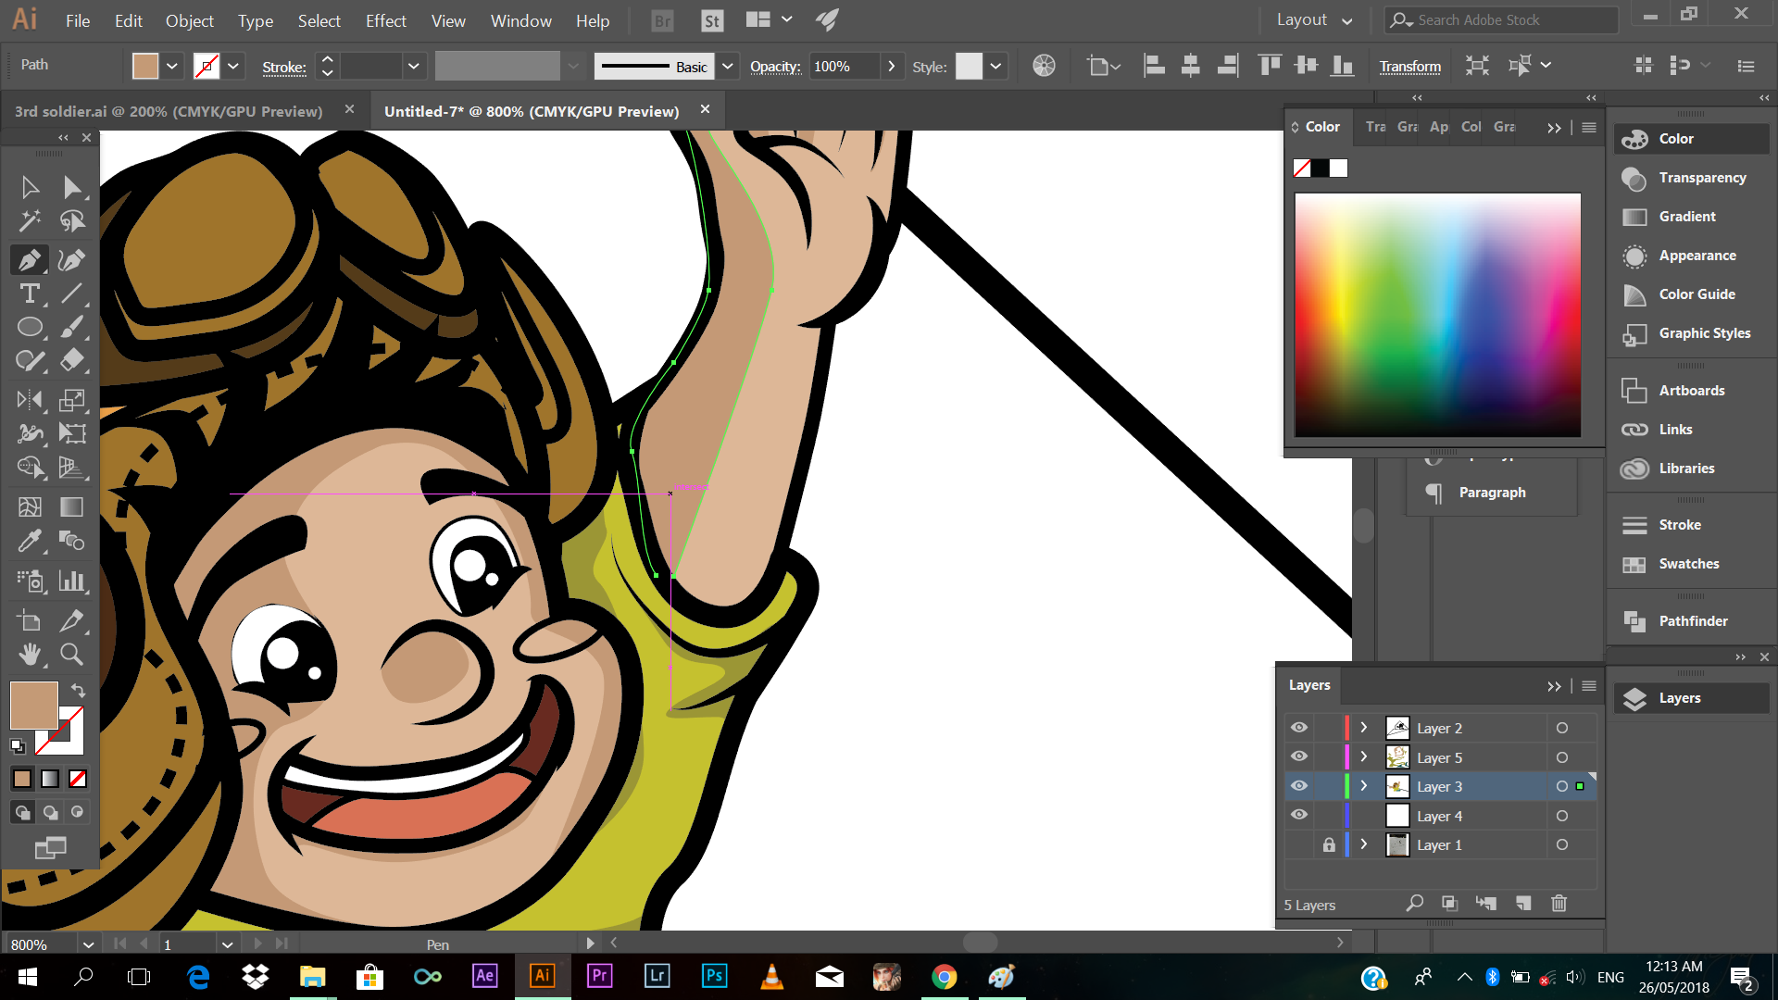Swap fill and stroke colors
The image size is (1778, 1000).
[x=78, y=690]
